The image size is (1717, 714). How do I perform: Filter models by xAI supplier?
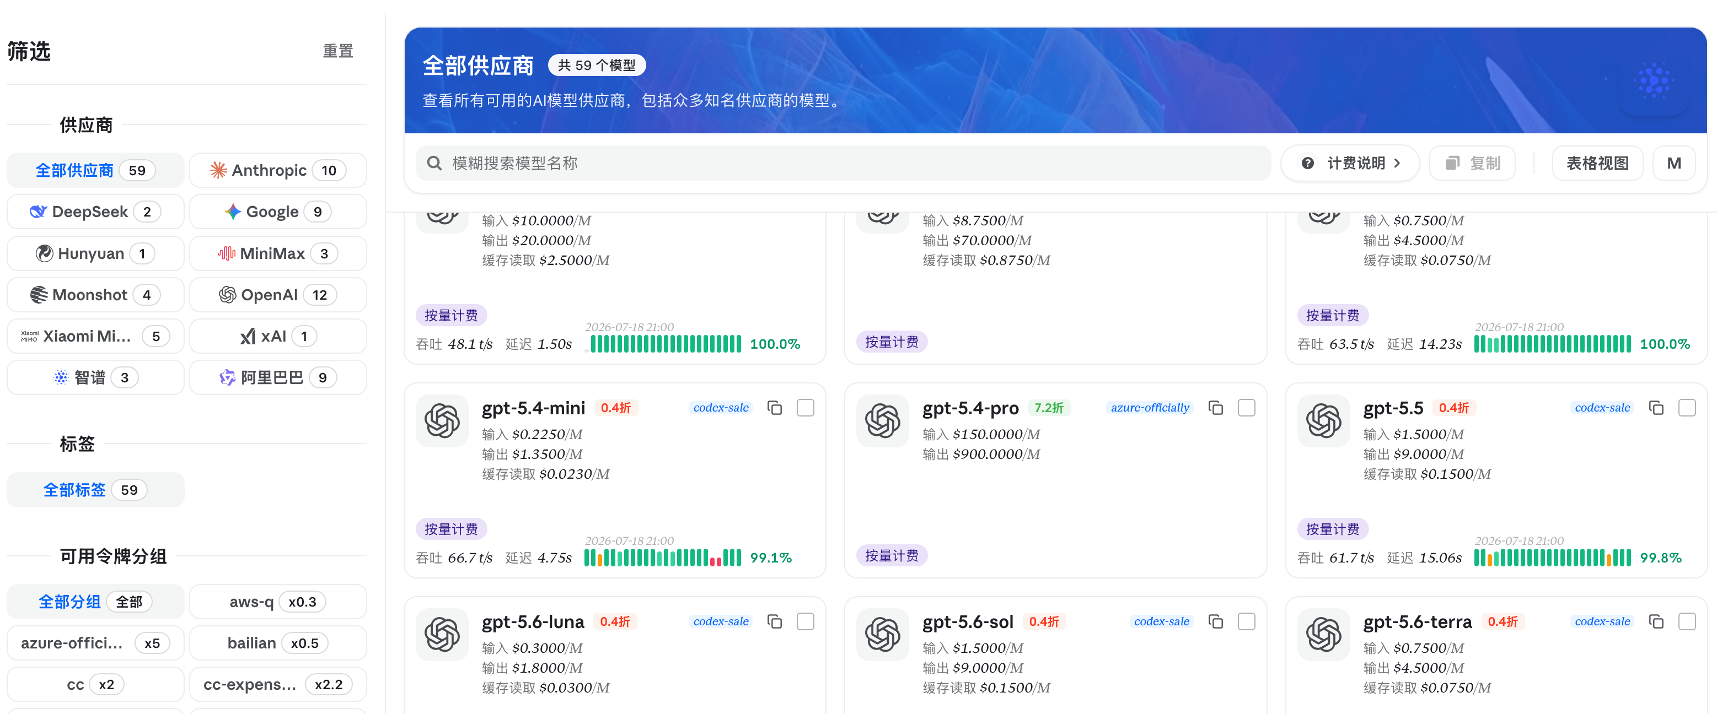point(278,337)
